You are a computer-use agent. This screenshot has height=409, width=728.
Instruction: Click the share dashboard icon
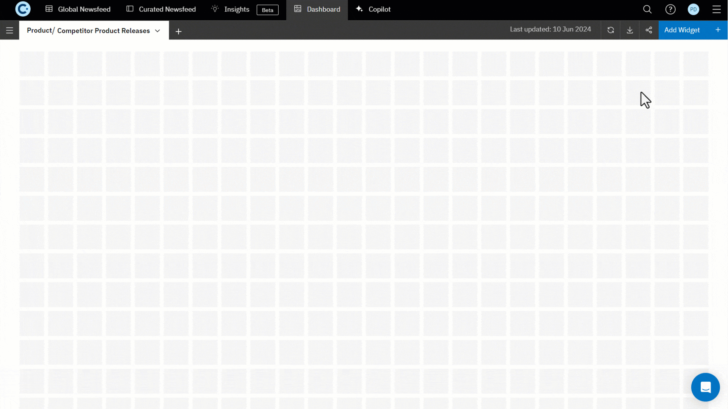[649, 30]
